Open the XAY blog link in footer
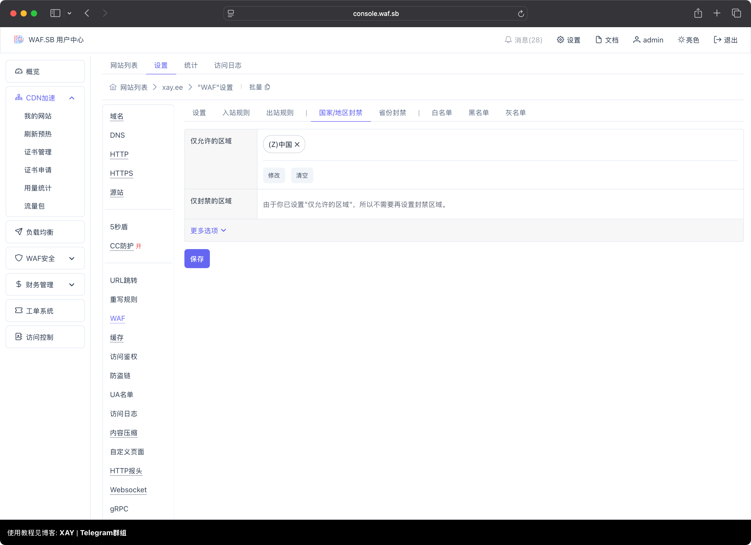The image size is (751, 545). (x=67, y=533)
